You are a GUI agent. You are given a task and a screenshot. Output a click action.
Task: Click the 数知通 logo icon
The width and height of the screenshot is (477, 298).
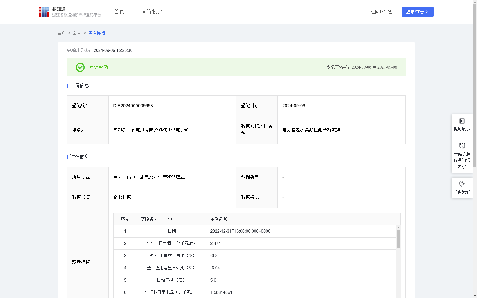tap(44, 12)
